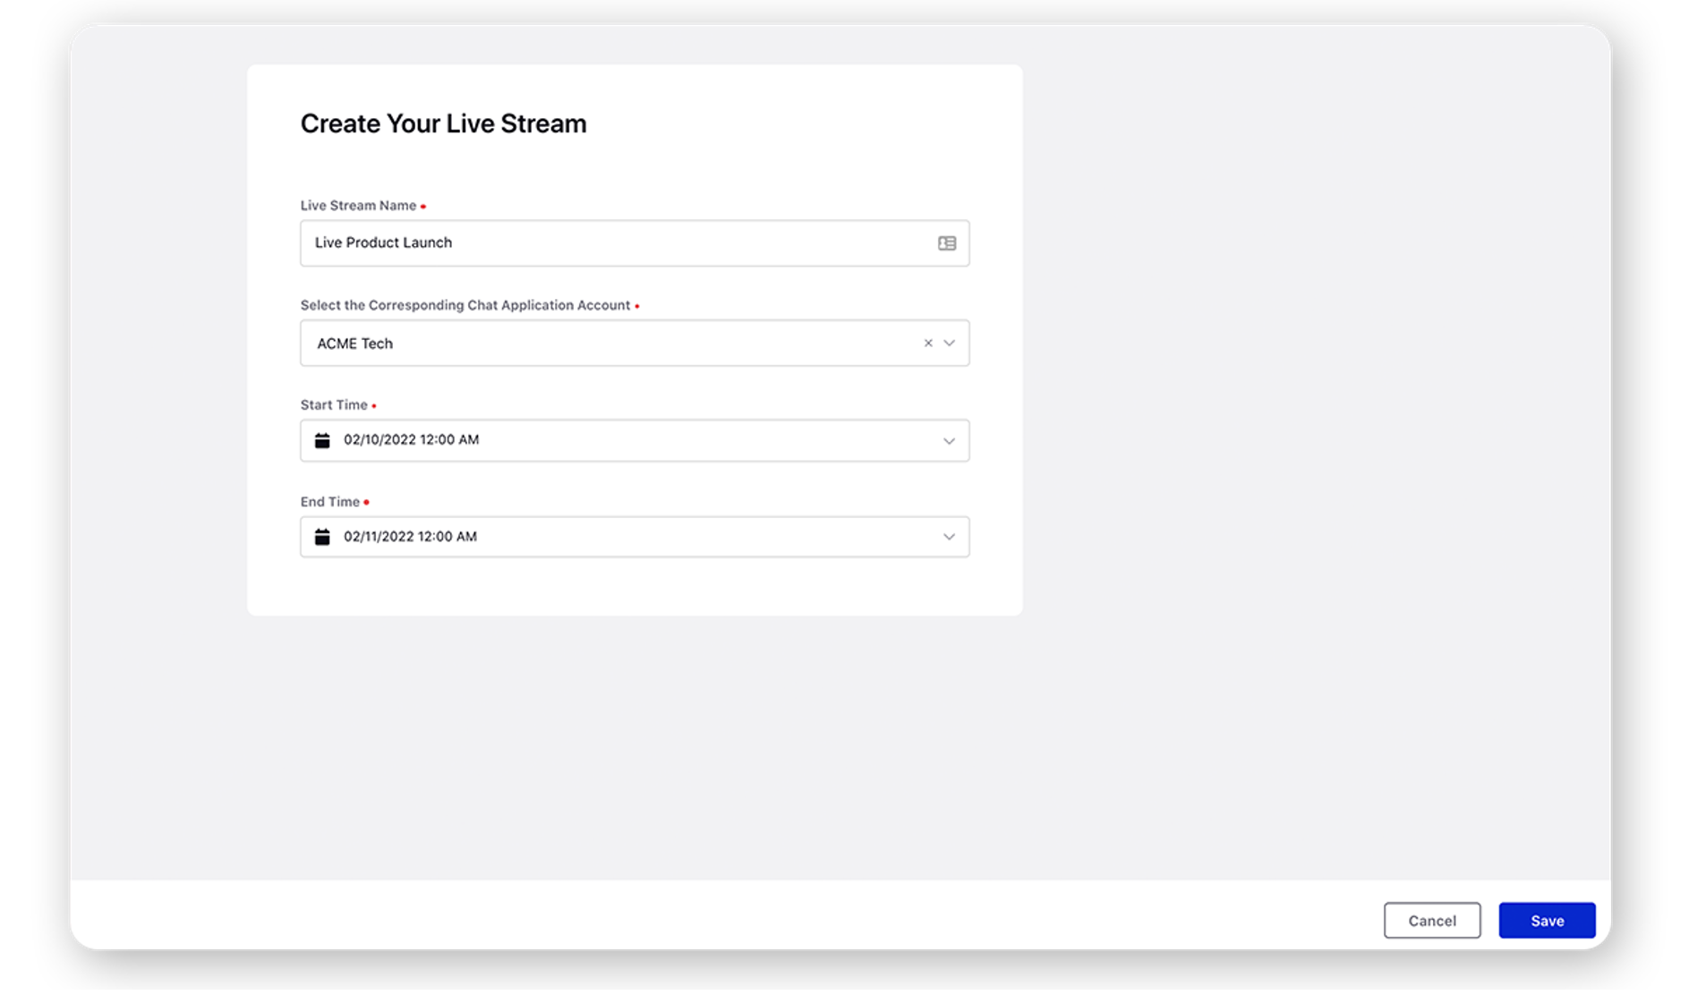
Task: Select the 02/11/2022 12:00 AM end value
Action: [411, 537]
